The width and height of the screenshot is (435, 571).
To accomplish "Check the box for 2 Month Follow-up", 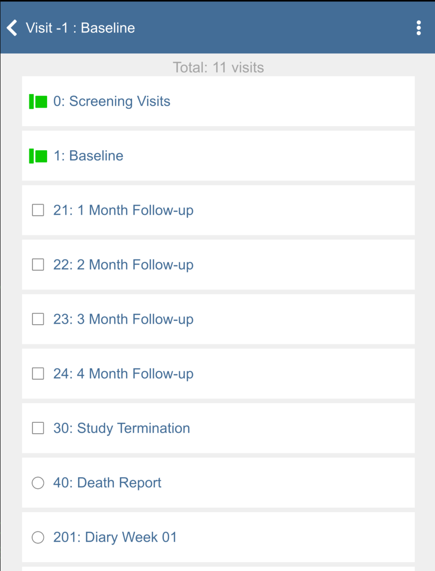I will (x=38, y=265).
